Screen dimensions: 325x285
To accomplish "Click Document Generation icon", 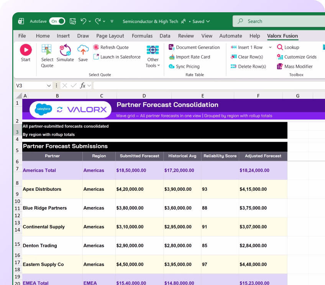I will [171, 47].
